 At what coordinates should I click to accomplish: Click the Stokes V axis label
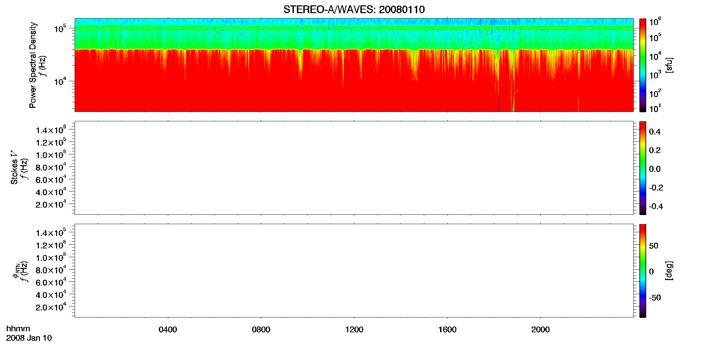point(14,168)
